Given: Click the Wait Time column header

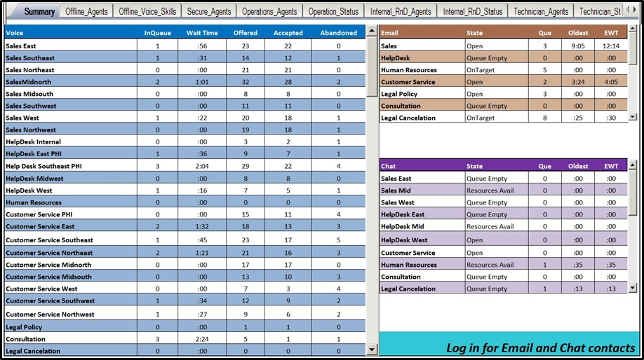Looking at the screenshot, I should (x=202, y=33).
